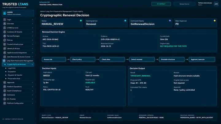The image size is (221, 124).
Task: Click the Check policy step button
Action: pos(83,59)
